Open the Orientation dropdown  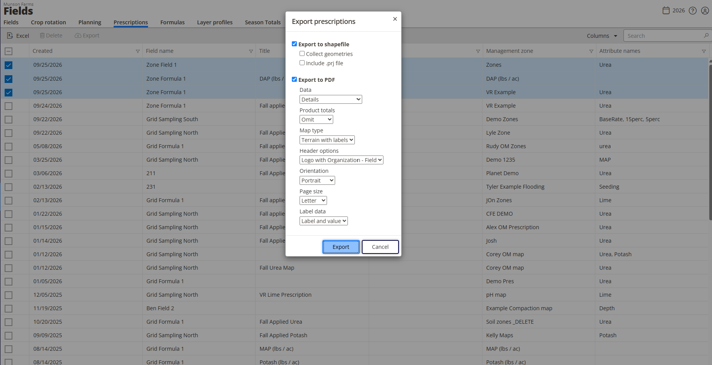pos(317,181)
